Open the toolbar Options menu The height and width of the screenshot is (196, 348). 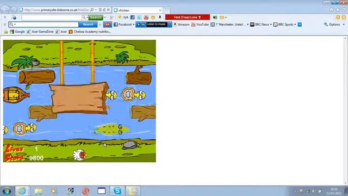334,24
